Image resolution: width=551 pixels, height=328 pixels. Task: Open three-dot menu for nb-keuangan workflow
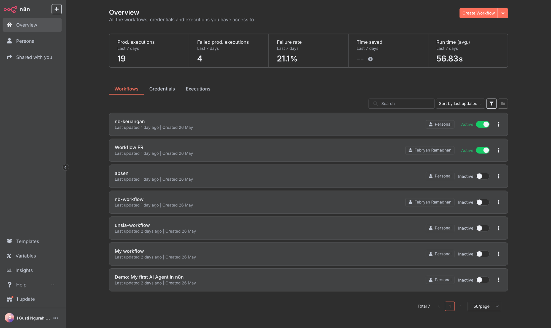(498, 124)
